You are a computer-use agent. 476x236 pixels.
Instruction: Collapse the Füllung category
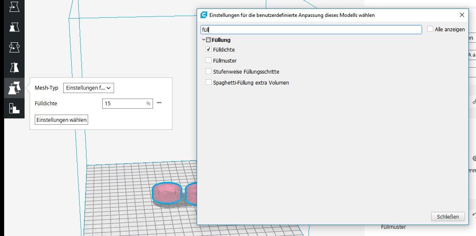tap(204, 40)
